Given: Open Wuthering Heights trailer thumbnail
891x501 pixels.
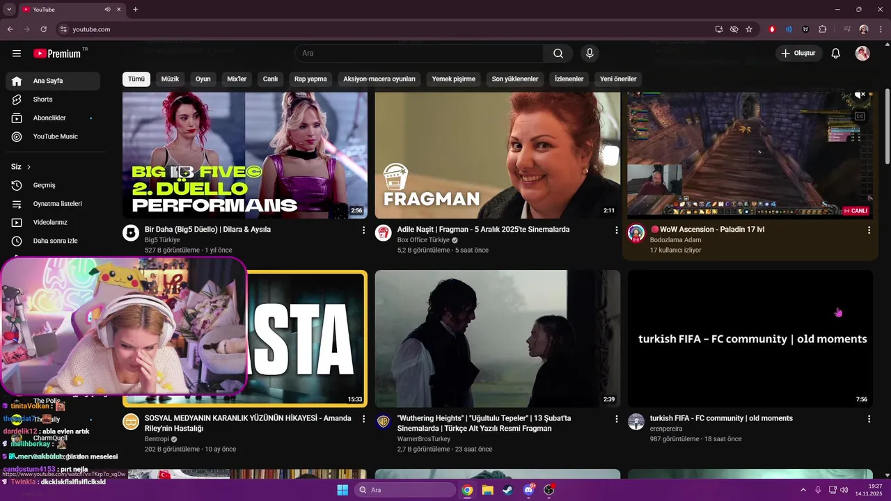Looking at the screenshot, I should point(498,339).
